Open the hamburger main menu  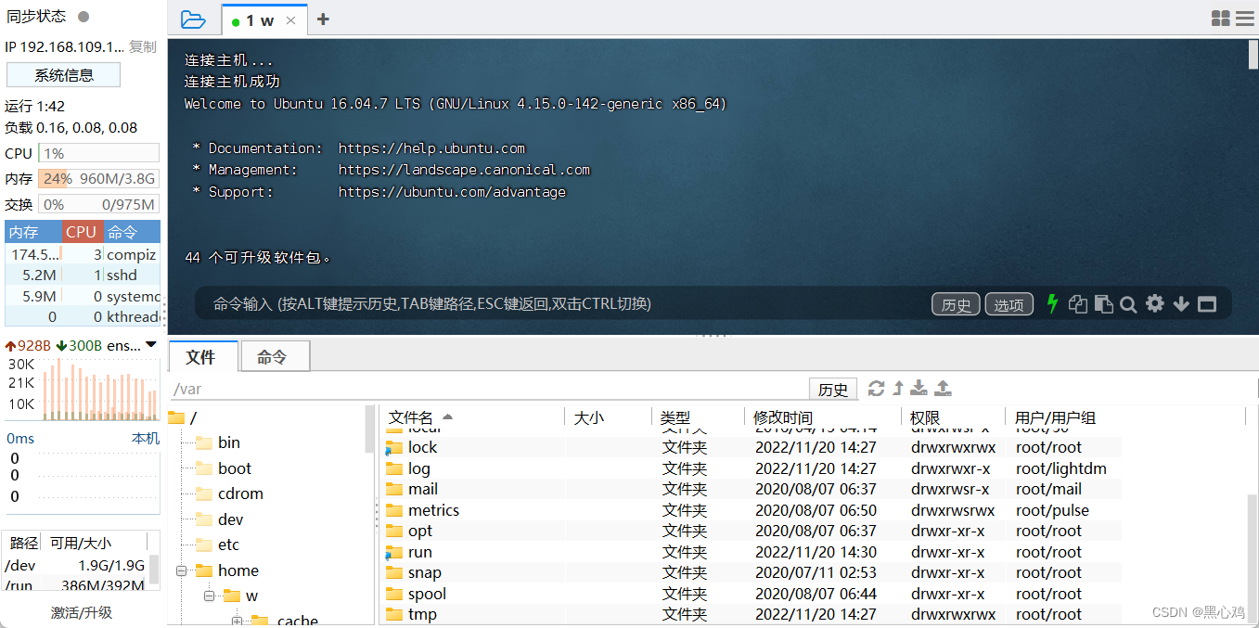[1244, 19]
